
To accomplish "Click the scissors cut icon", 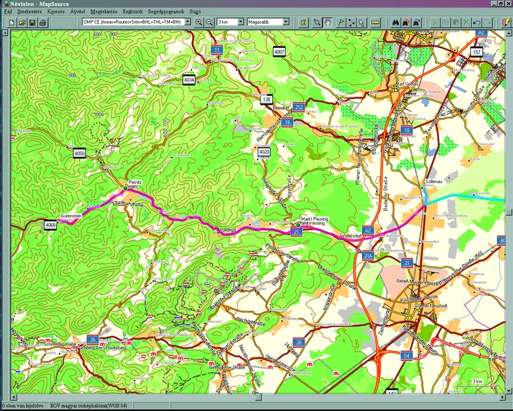I will [x=435, y=23].
